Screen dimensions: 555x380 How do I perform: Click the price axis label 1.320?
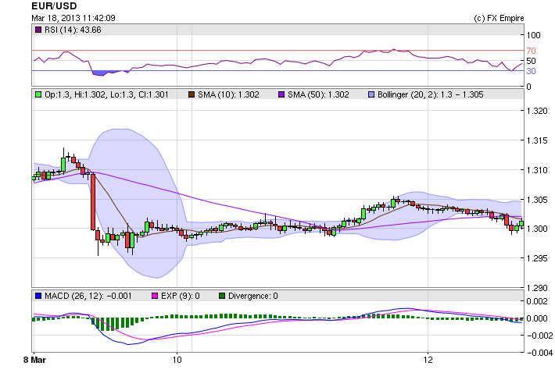tap(537, 111)
